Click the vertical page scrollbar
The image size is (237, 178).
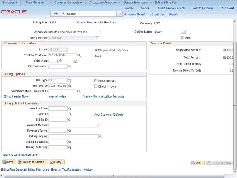coord(235,93)
